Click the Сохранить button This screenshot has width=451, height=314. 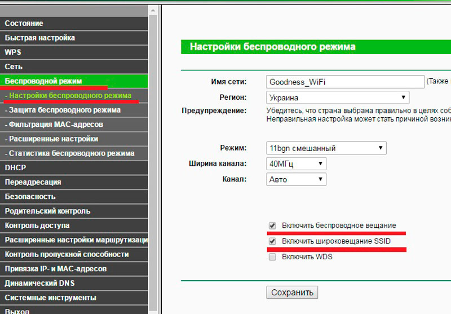point(292,293)
